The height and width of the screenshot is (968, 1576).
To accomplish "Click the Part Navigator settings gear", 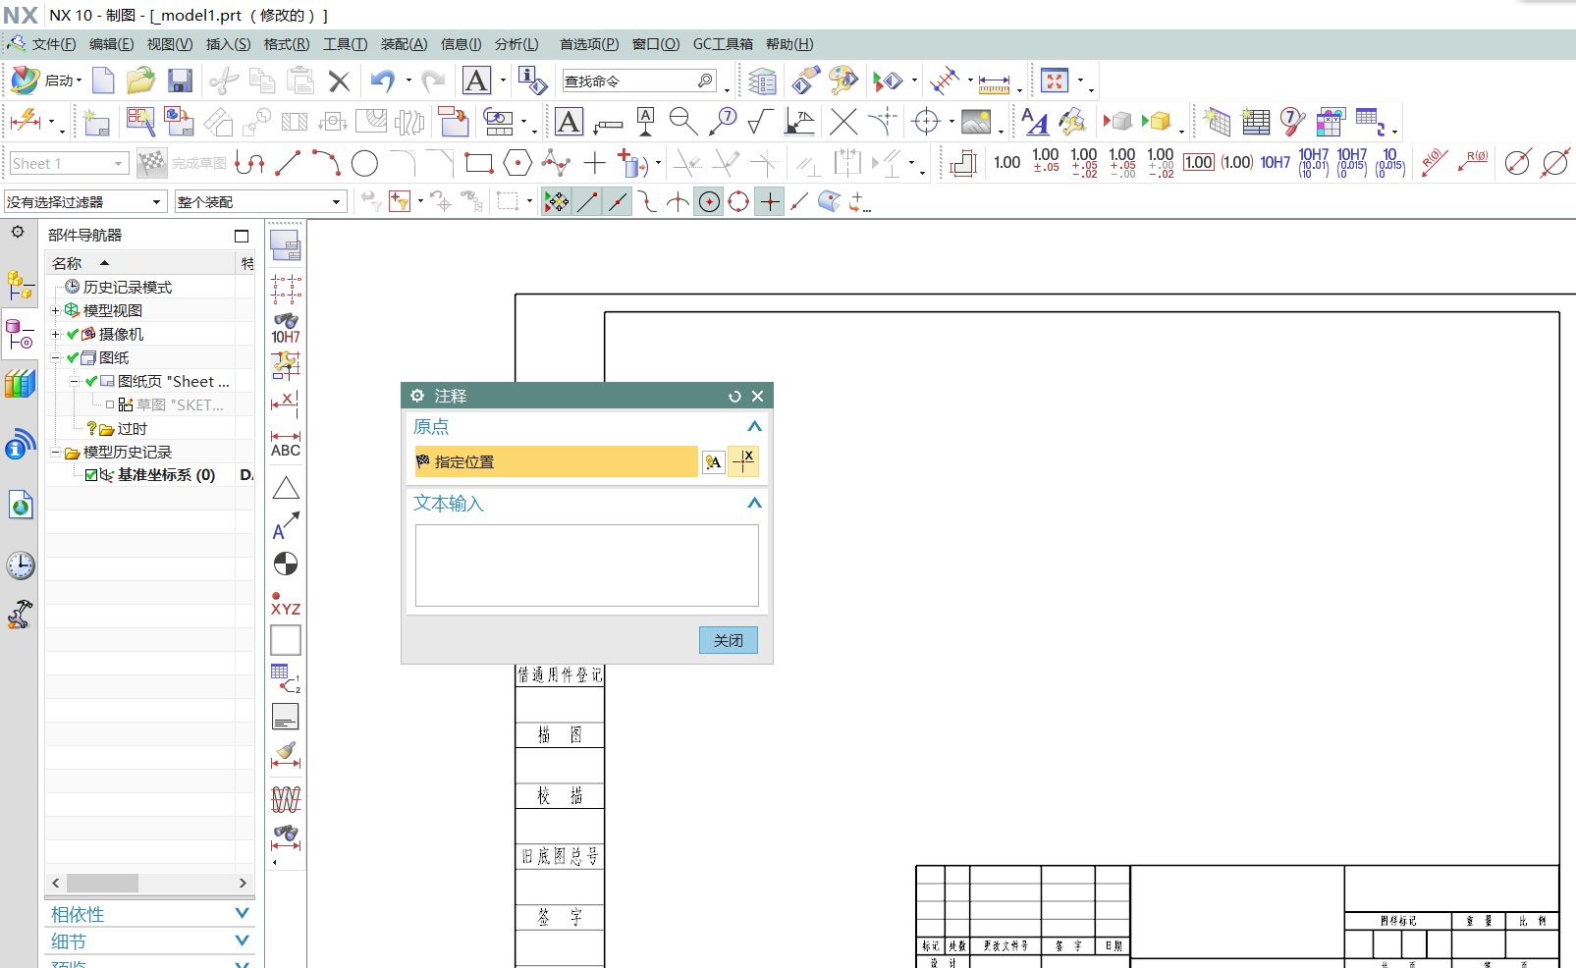I will click(x=18, y=233).
